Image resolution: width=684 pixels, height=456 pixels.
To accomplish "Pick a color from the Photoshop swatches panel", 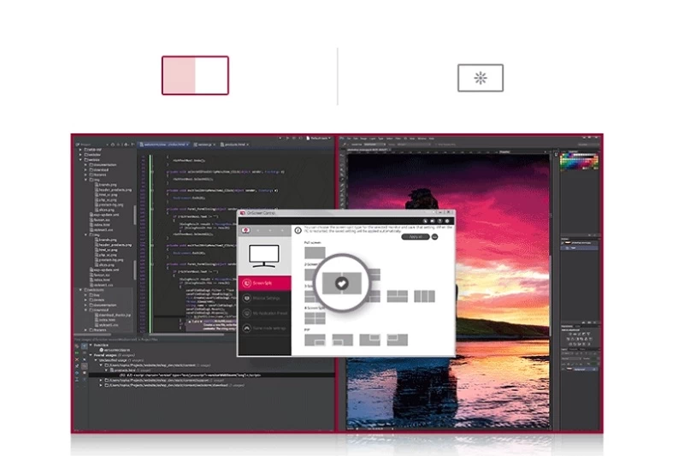I will pyautogui.click(x=579, y=161).
